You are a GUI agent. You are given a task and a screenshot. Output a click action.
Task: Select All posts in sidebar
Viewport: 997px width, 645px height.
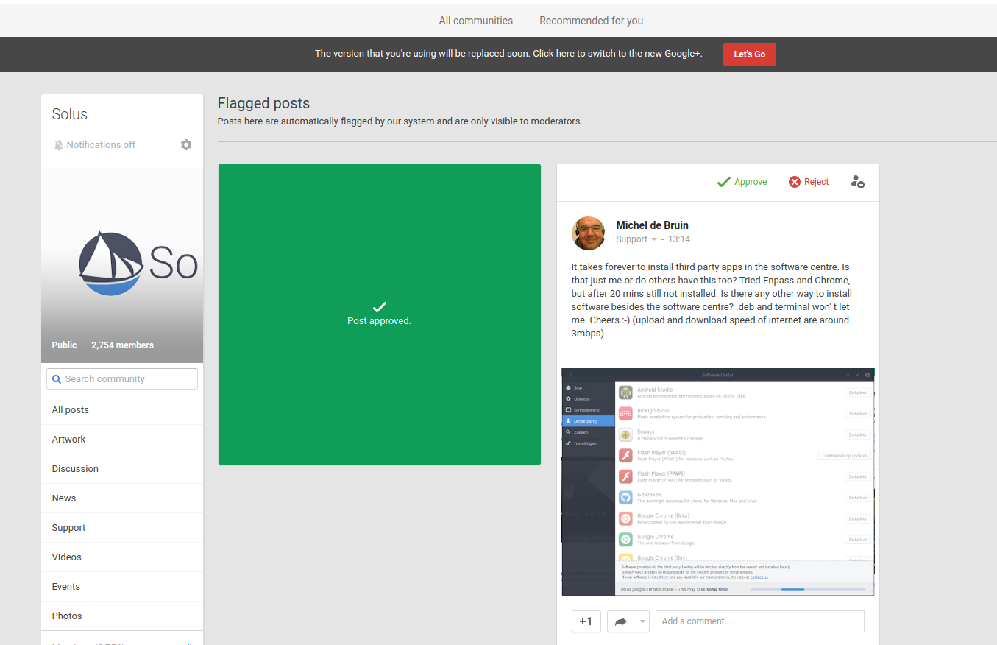coord(122,410)
